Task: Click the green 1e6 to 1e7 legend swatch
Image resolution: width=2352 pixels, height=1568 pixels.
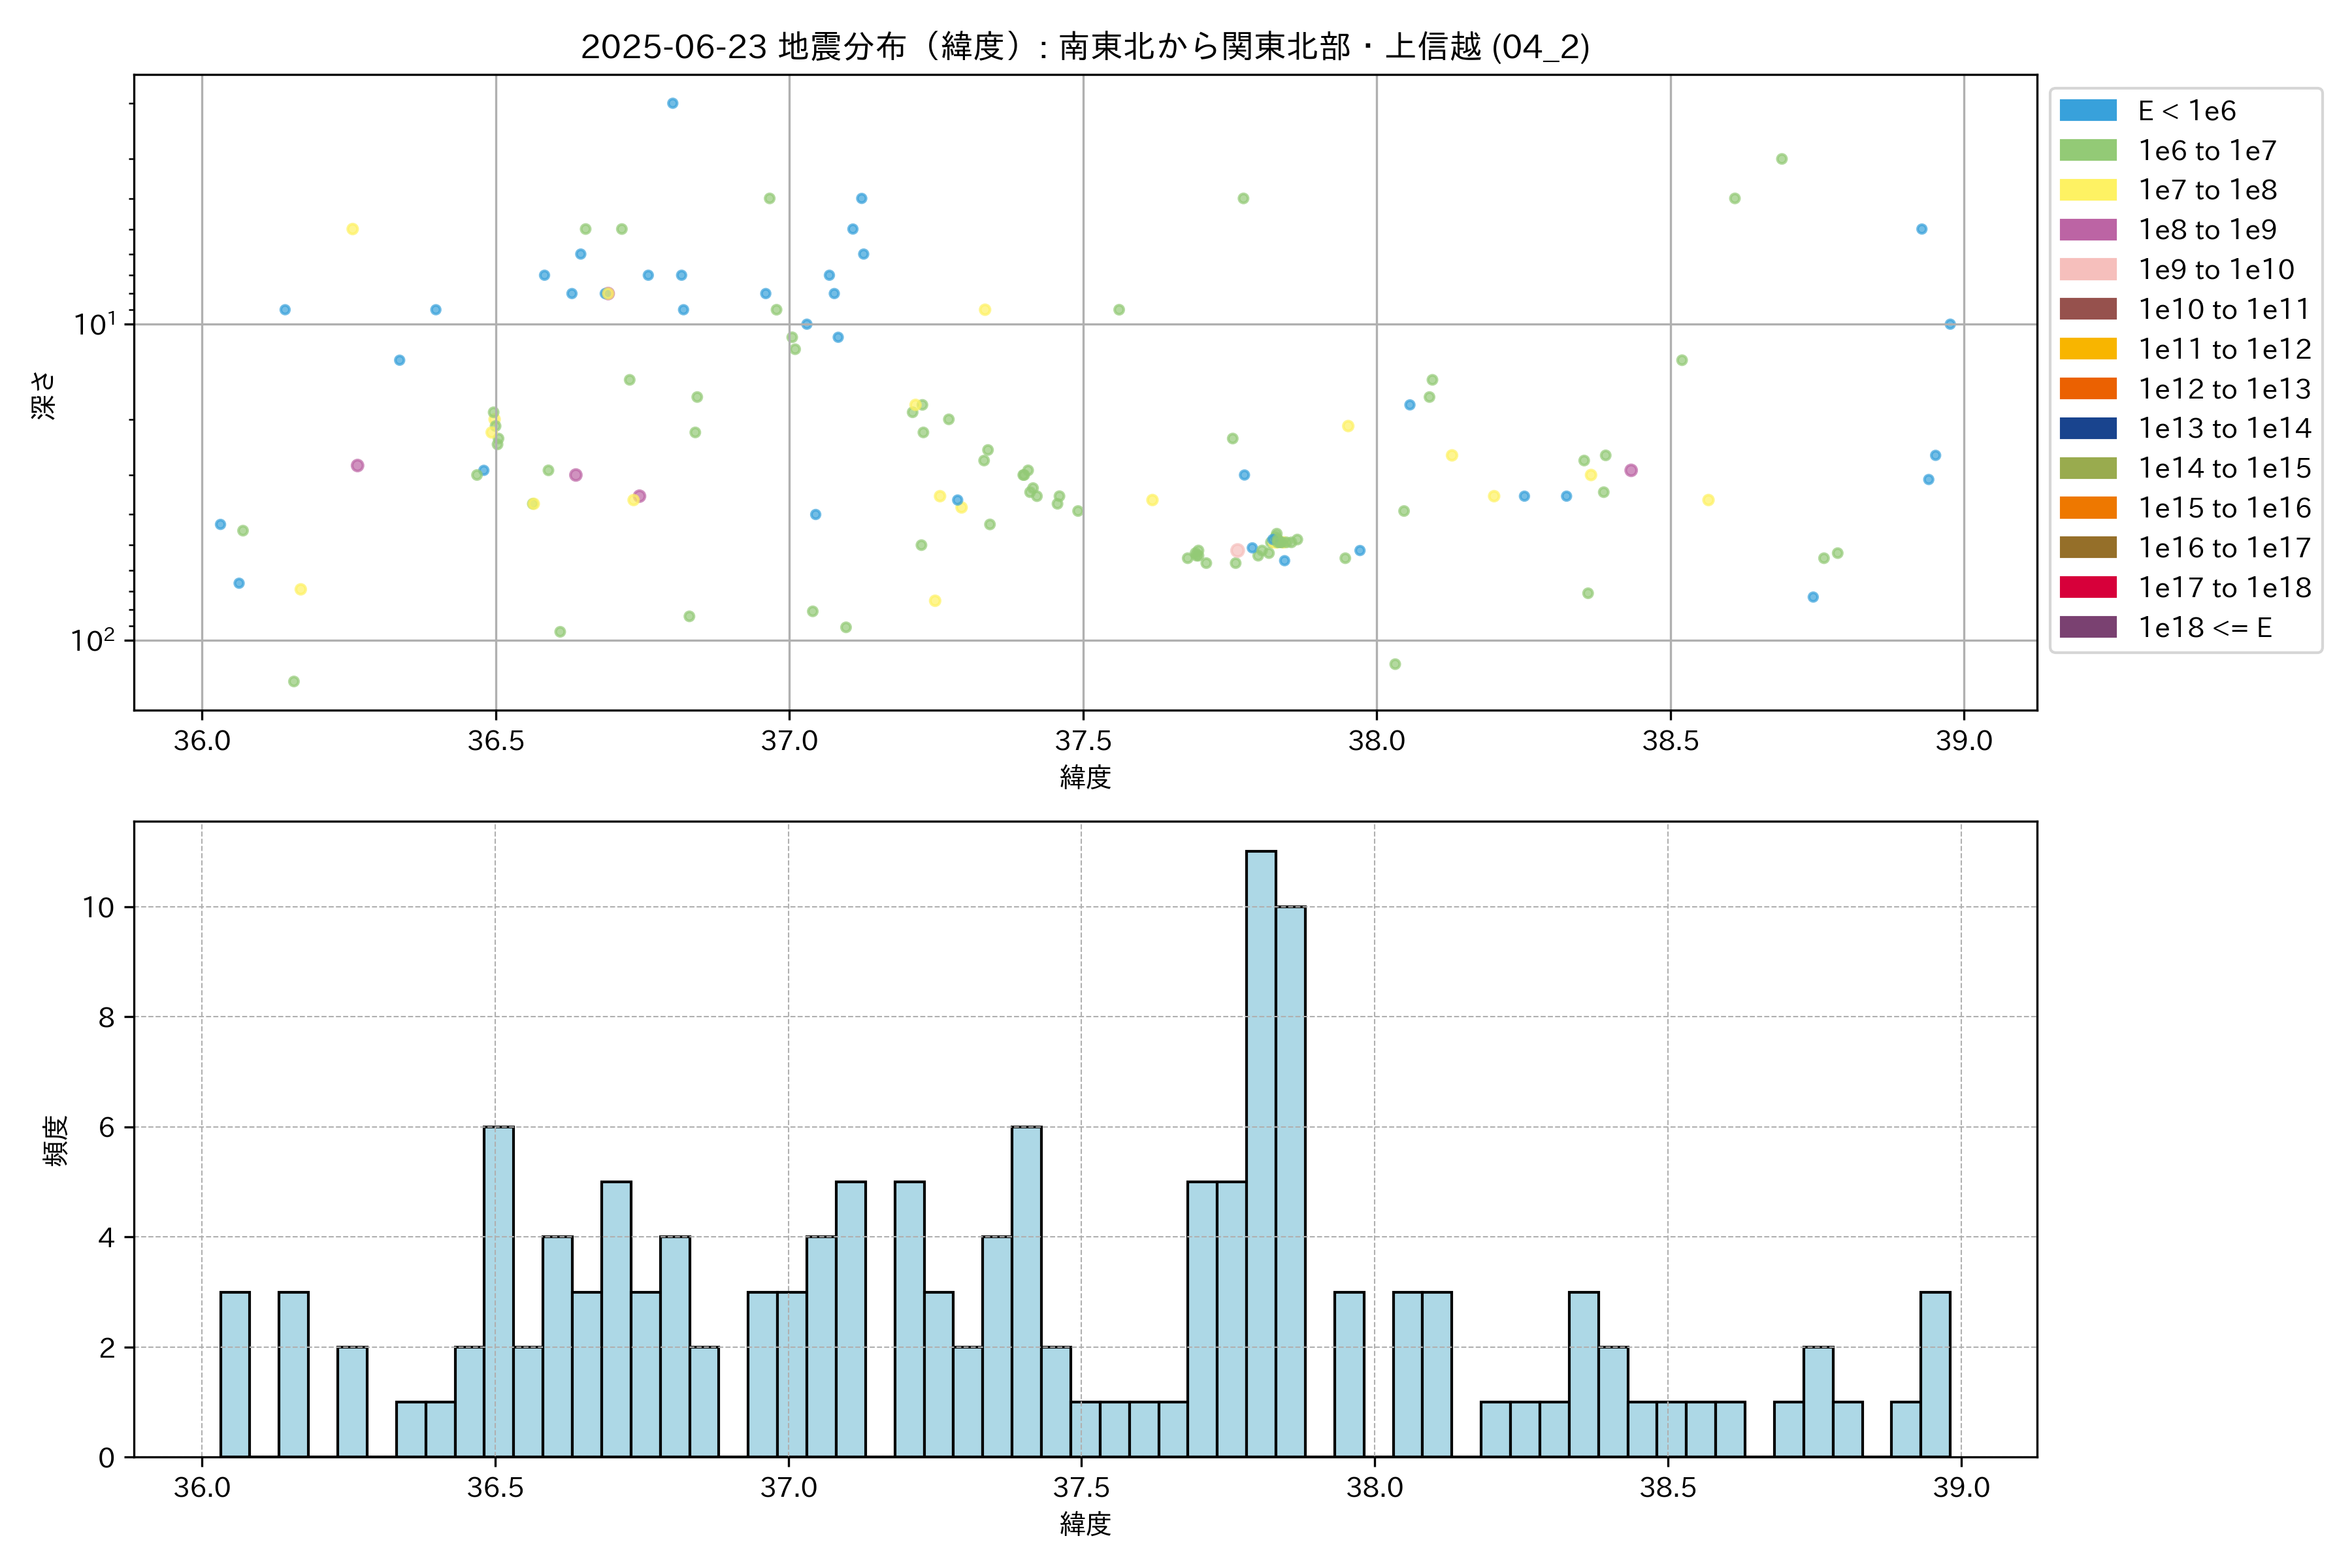Action: coord(2088,151)
